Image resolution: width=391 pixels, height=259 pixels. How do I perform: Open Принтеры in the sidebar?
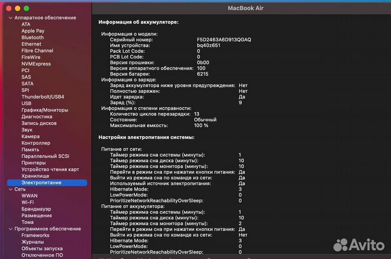(34, 163)
